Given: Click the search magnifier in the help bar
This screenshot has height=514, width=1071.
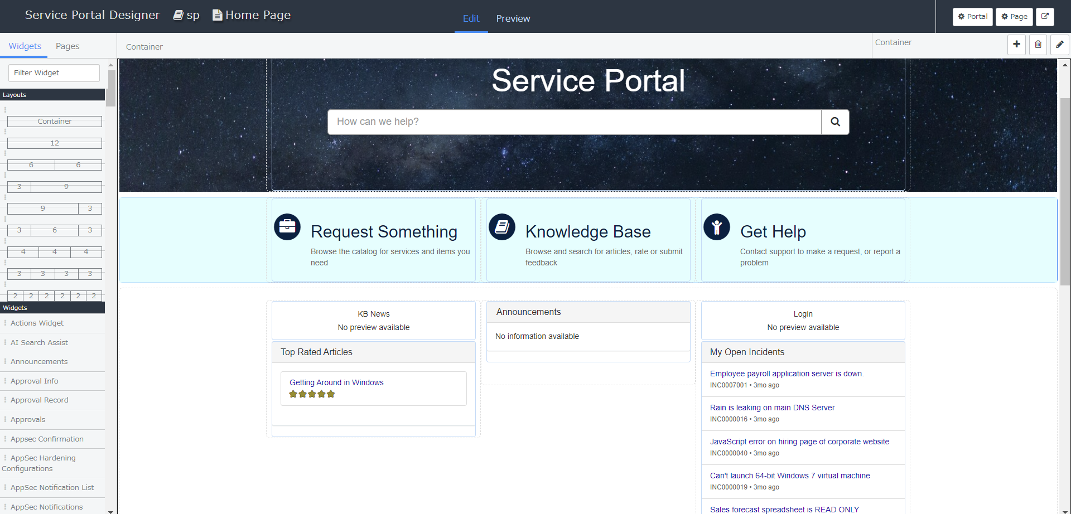Looking at the screenshot, I should pyautogui.click(x=834, y=122).
